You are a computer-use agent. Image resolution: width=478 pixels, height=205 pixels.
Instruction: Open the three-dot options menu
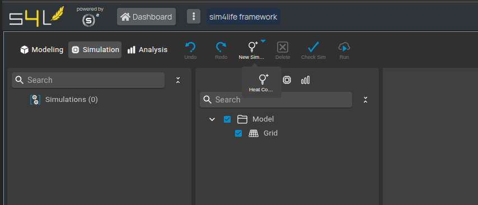point(194,16)
